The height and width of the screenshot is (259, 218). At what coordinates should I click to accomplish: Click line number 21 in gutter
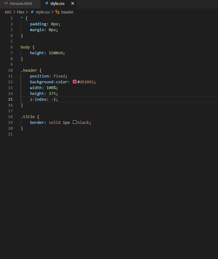pyautogui.click(x=10, y=134)
